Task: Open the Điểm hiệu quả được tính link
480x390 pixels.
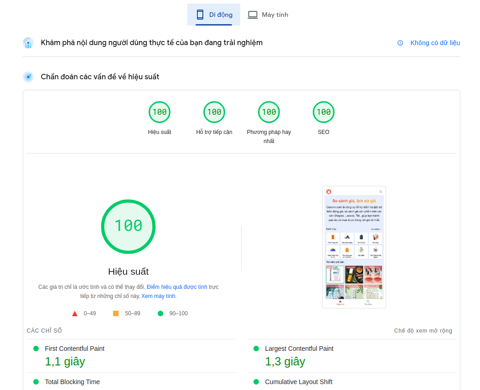Action: (x=177, y=287)
